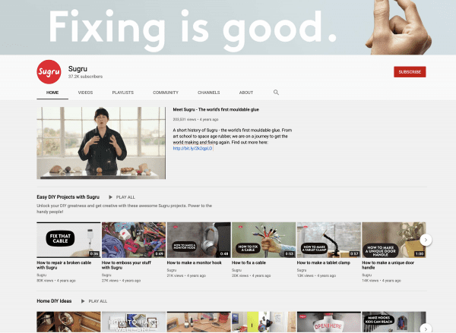Open the tablet clamp video thumbnail

[329, 240]
